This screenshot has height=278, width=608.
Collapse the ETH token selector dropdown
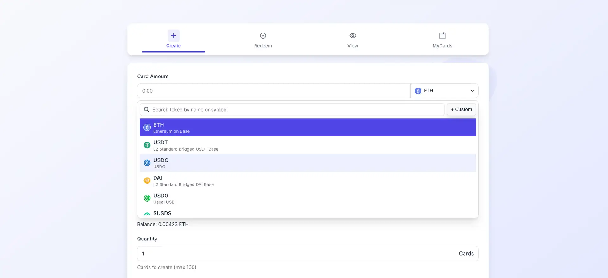coord(444,91)
